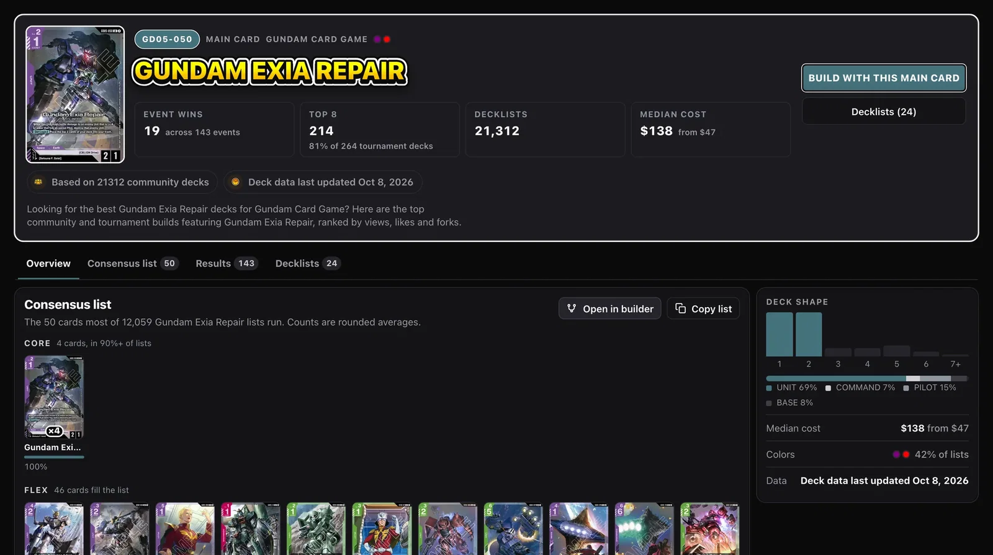Click the large Gundam Exia Repair card image
Image resolution: width=993 pixels, height=555 pixels.
pyautogui.click(x=75, y=94)
